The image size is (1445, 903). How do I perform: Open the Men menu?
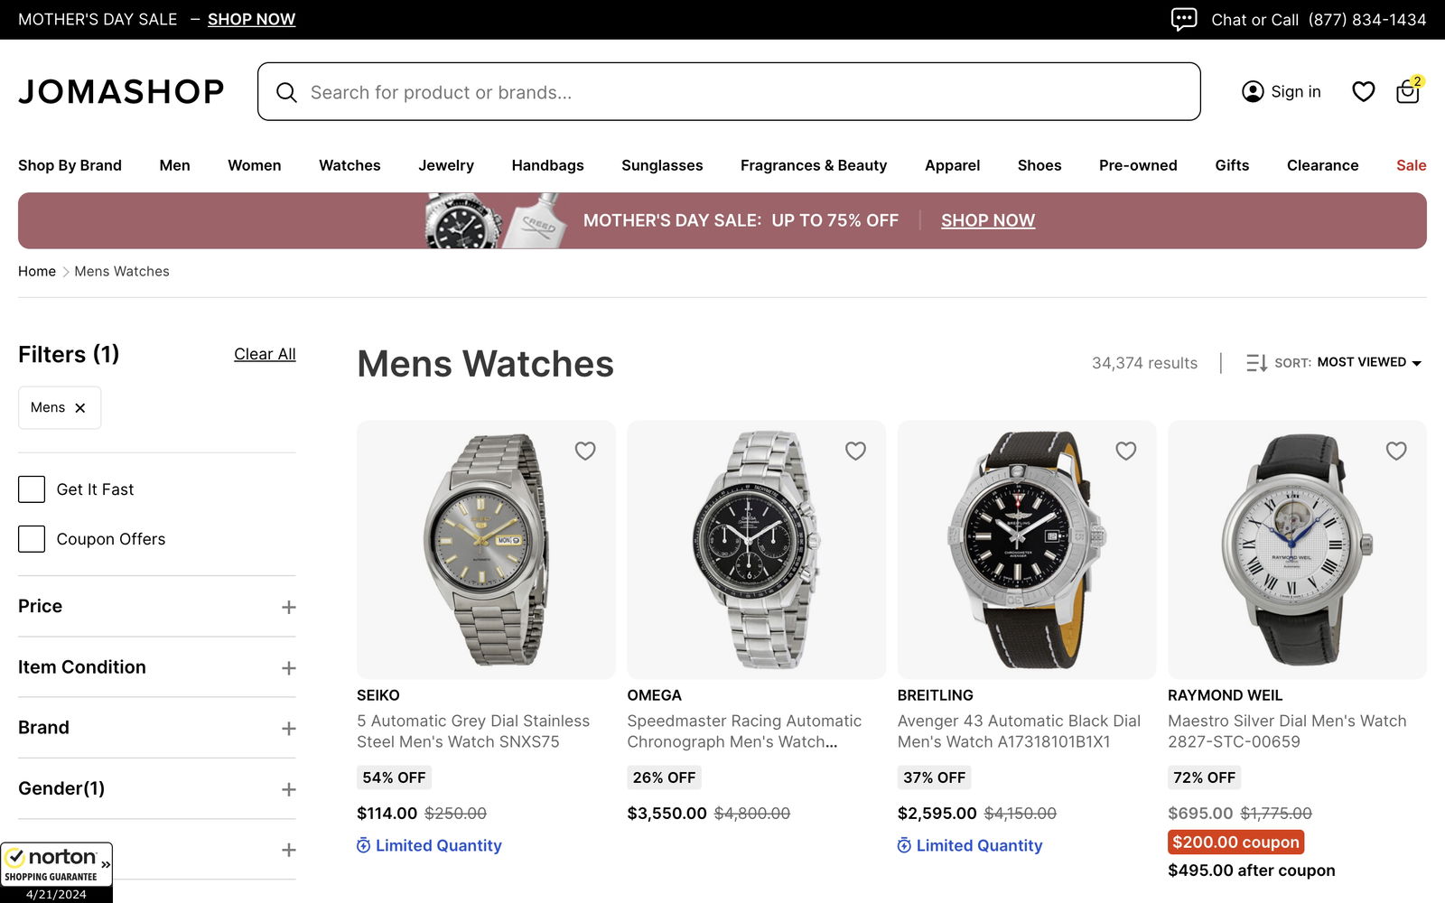point(174,165)
